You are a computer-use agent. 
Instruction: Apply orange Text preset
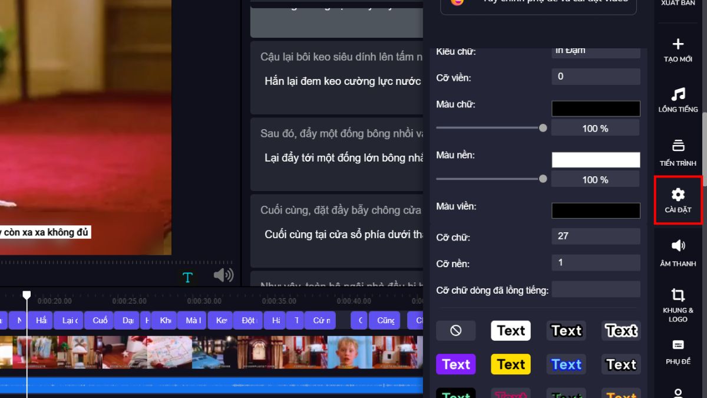621,394
